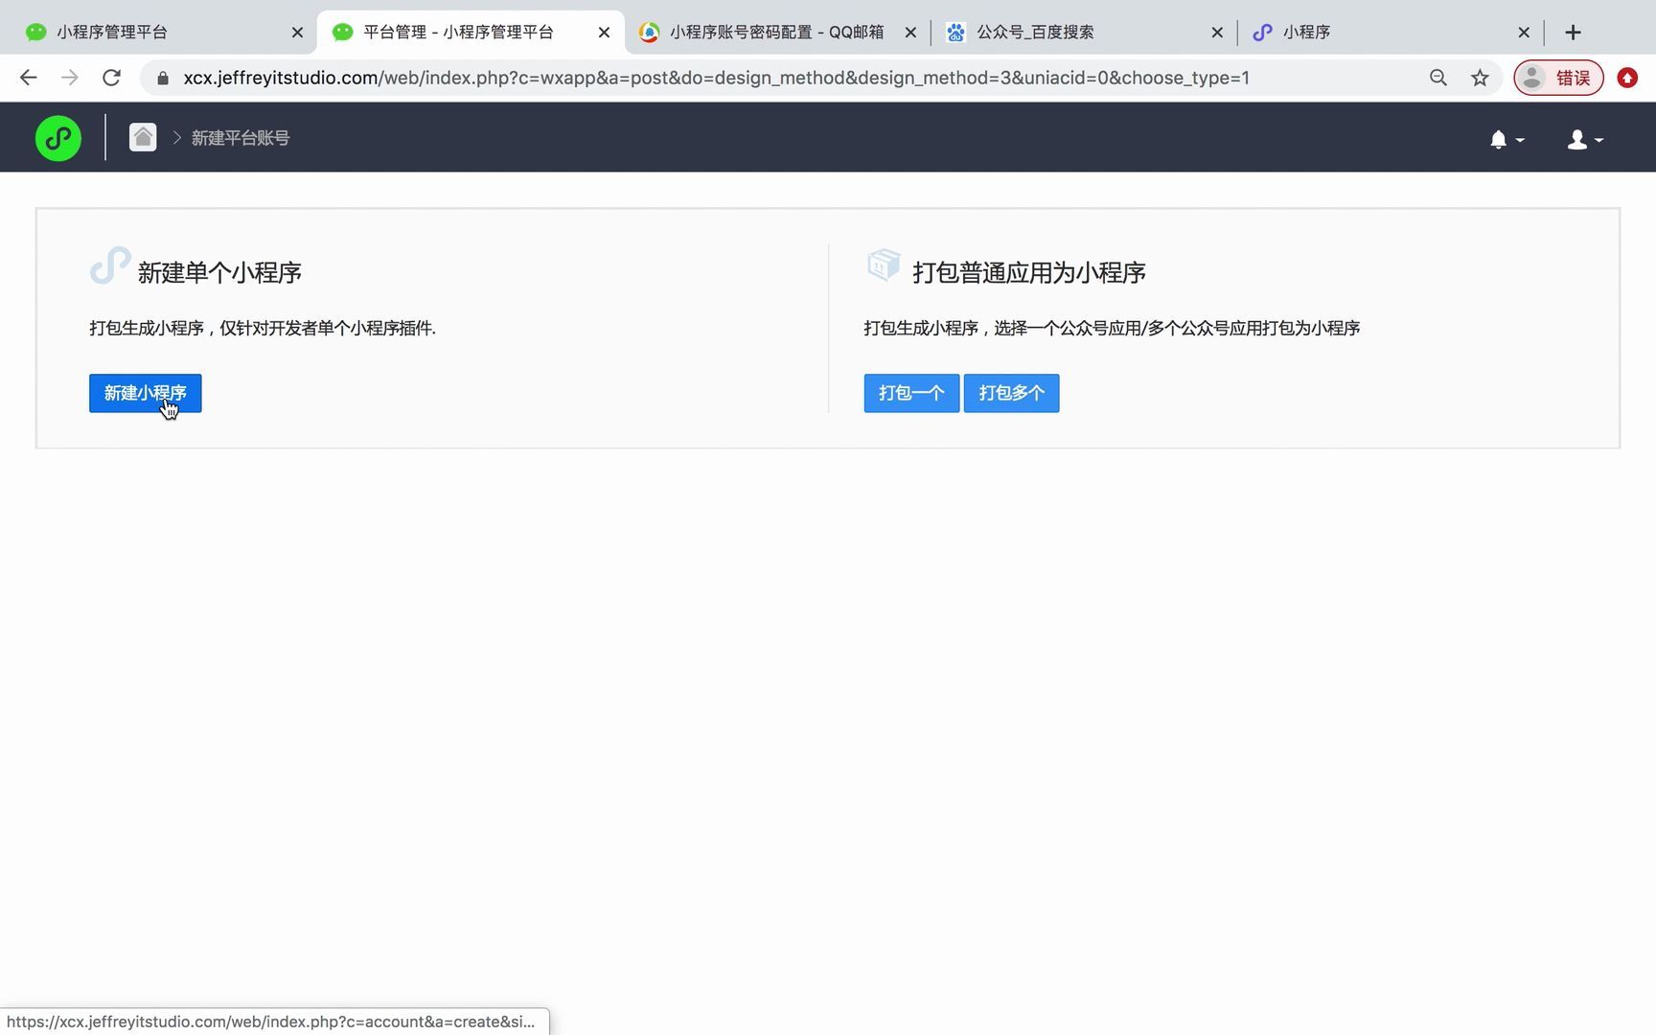Click the 新建小程序 button
This screenshot has height=1035, width=1656.
[145, 393]
